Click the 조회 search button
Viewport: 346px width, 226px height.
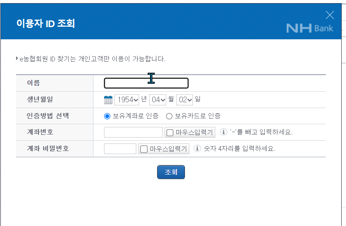pyautogui.click(x=171, y=172)
